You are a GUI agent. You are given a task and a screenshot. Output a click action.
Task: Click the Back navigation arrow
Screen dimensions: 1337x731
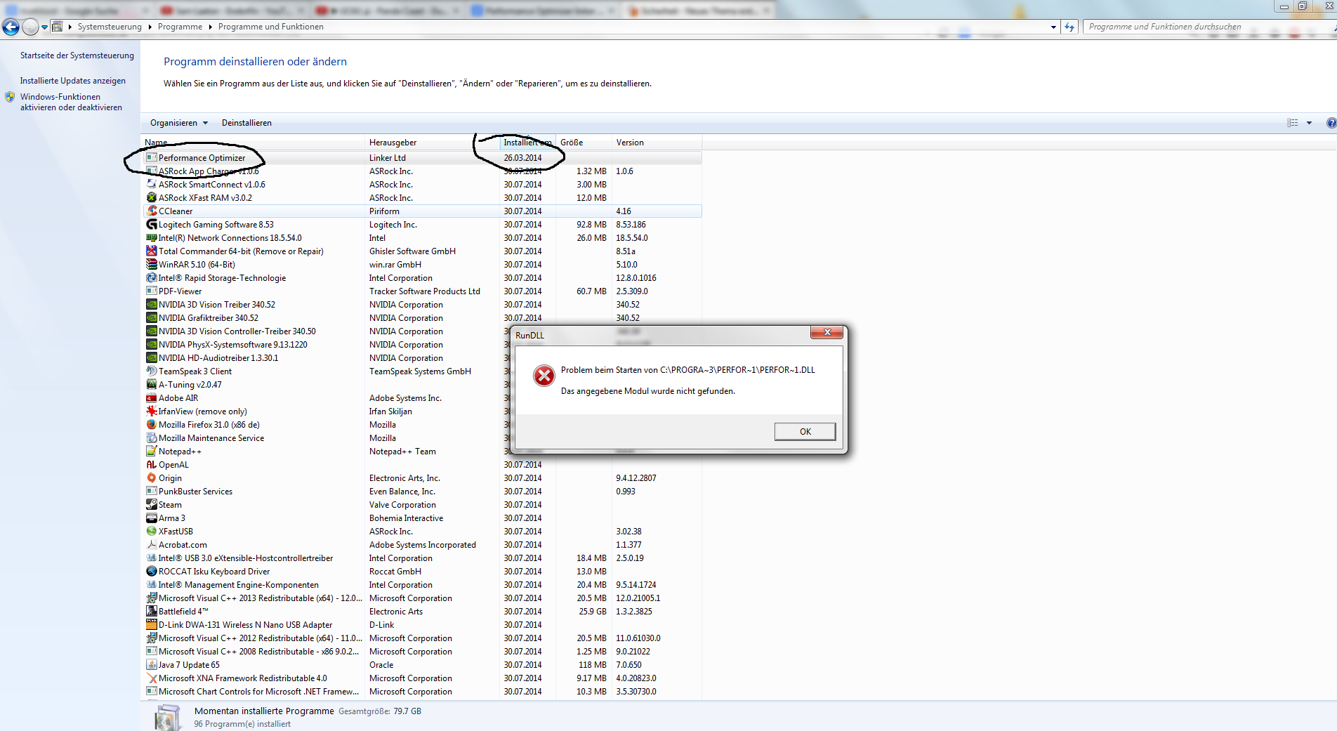pos(11,27)
